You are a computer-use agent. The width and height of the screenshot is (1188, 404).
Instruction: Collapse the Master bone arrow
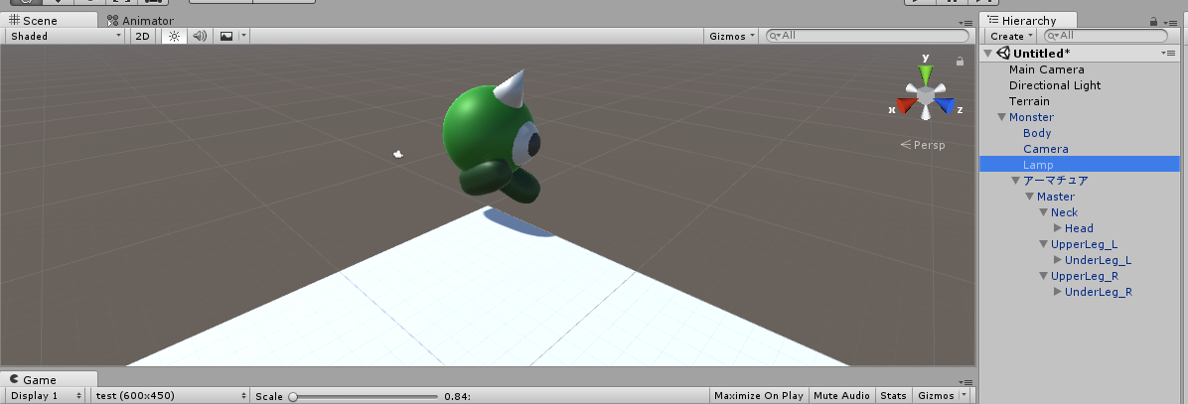pos(1030,197)
